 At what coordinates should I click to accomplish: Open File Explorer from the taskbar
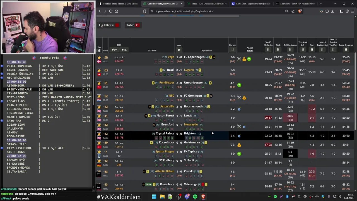(x=162, y=197)
